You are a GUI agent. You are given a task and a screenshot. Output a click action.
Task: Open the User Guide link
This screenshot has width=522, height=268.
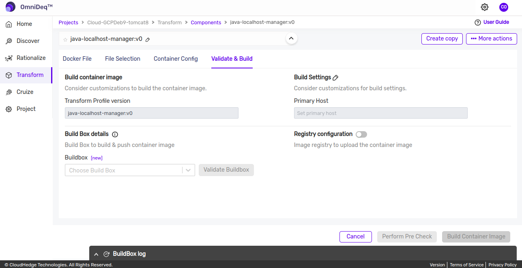pos(496,22)
